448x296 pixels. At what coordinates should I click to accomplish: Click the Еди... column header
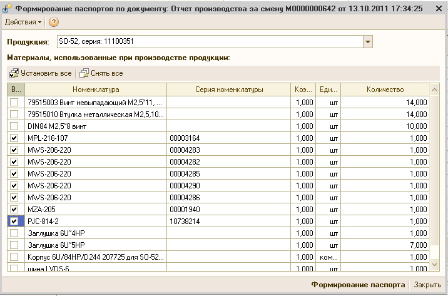pyautogui.click(x=328, y=89)
